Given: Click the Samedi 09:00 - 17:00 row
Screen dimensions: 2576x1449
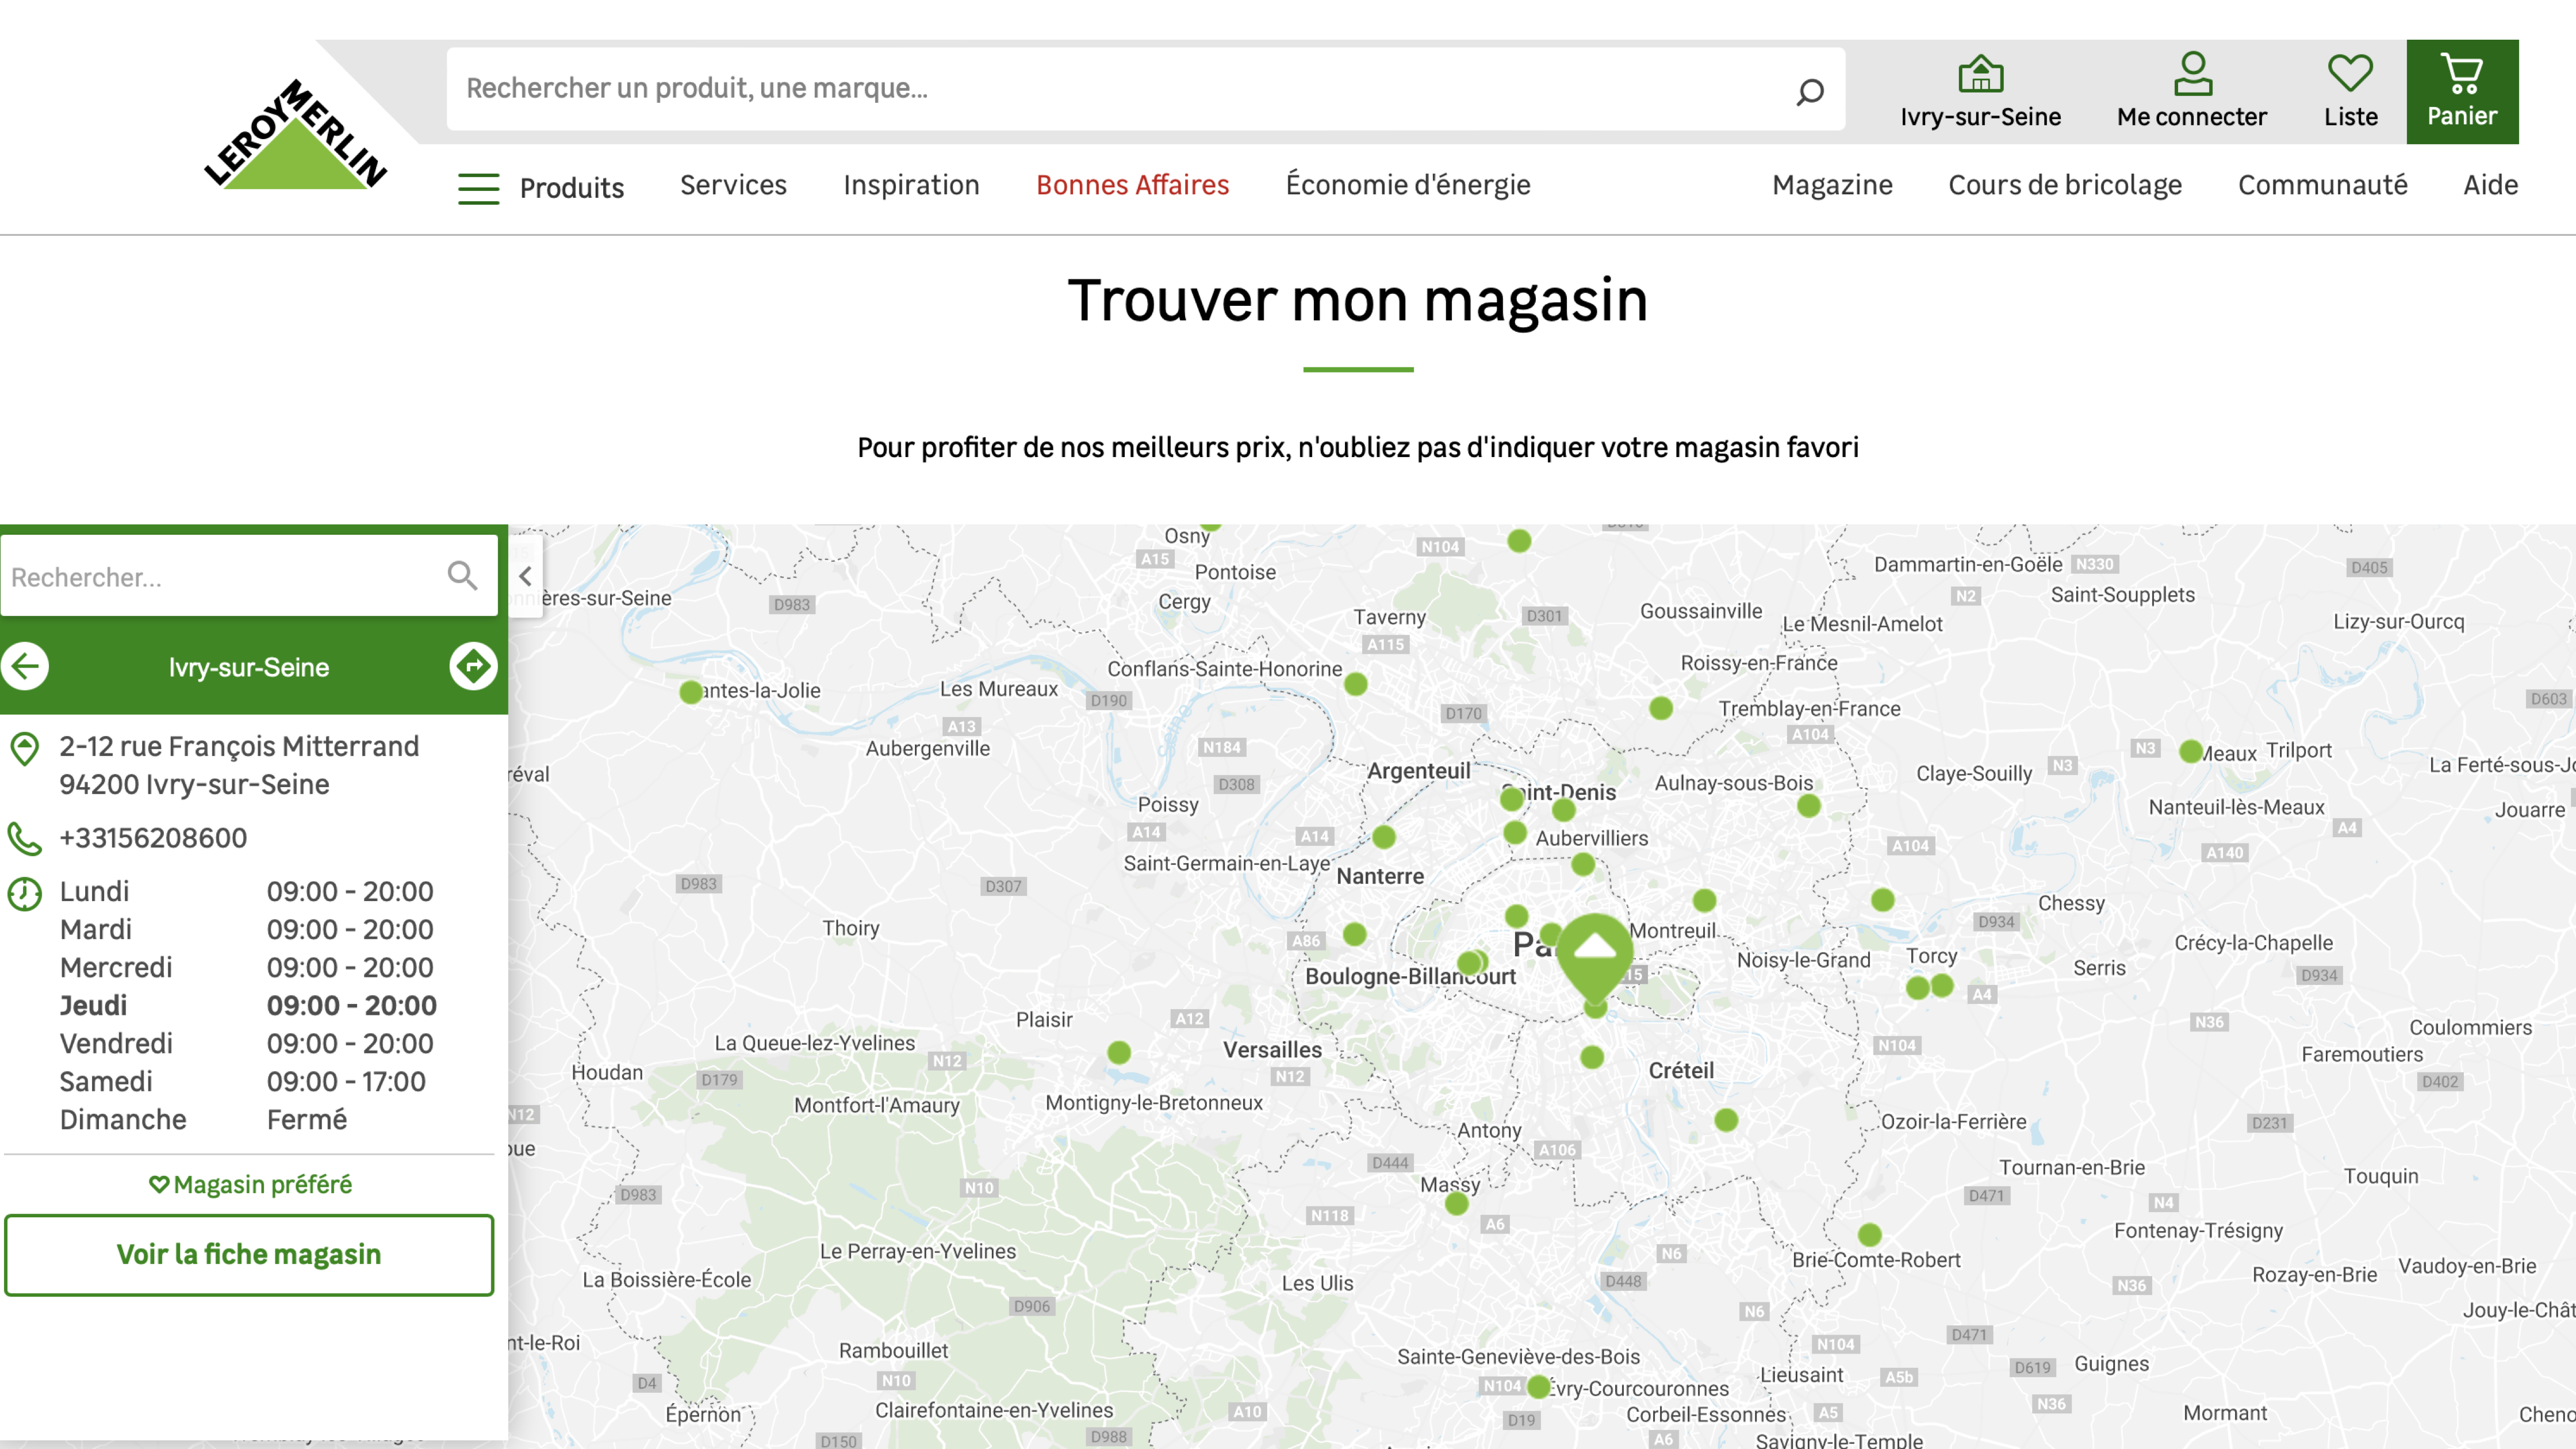Looking at the screenshot, I should point(242,1081).
